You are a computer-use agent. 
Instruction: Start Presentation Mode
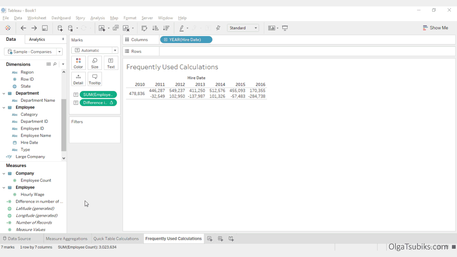[x=285, y=28]
